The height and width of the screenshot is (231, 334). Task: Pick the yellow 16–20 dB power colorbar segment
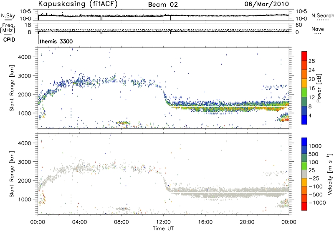pos(304,83)
